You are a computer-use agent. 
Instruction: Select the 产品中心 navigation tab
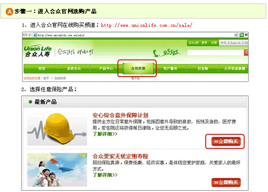click(106, 69)
